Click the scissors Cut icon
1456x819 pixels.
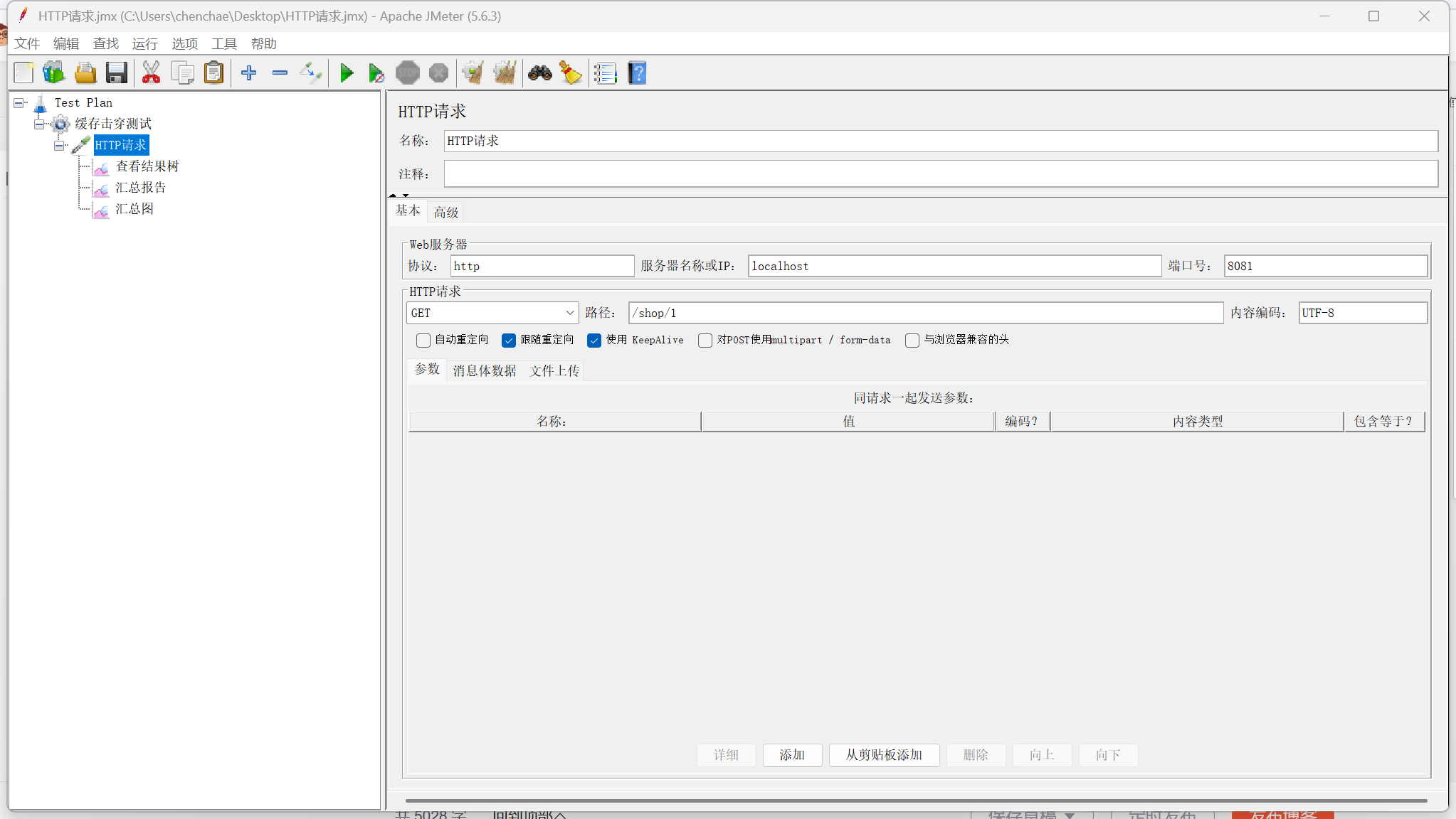coord(151,73)
